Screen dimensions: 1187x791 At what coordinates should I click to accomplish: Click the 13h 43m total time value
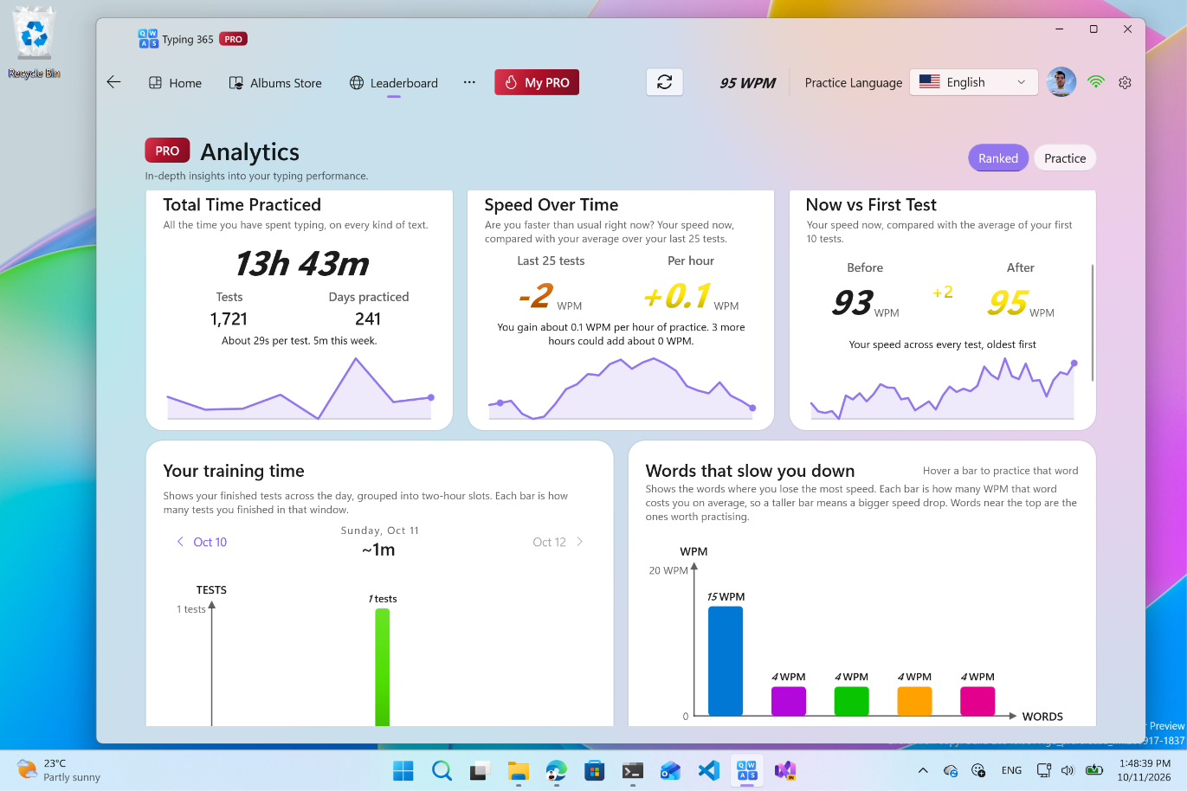click(301, 264)
